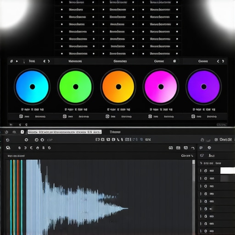Click the round icon at top of right sidebar
The image size is (235, 235).
[209, 148]
